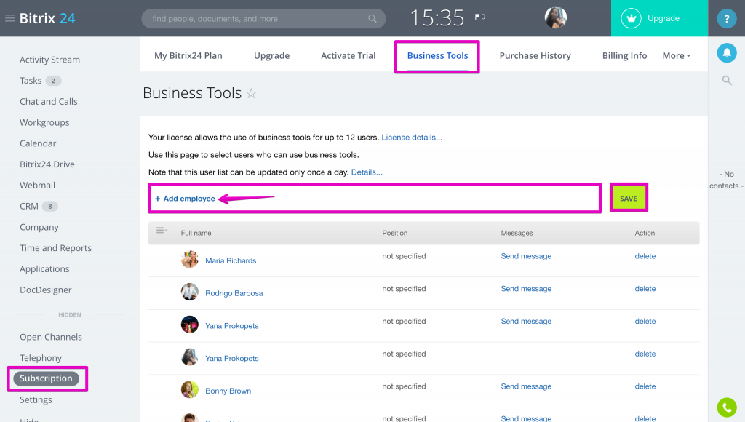Screen dimensions: 745x422
Task: Open the table settings icon beside Full name
Action: click(x=162, y=231)
